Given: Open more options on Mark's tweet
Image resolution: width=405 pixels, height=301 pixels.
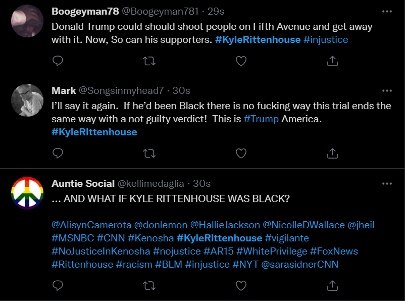Looking at the screenshot, I should pos(387,91).
